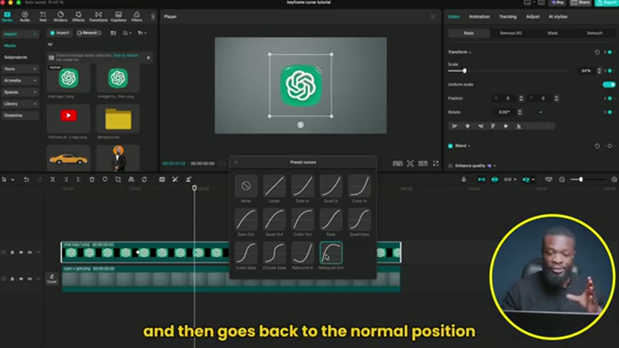Open the Text tool panel

pos(43,16)
